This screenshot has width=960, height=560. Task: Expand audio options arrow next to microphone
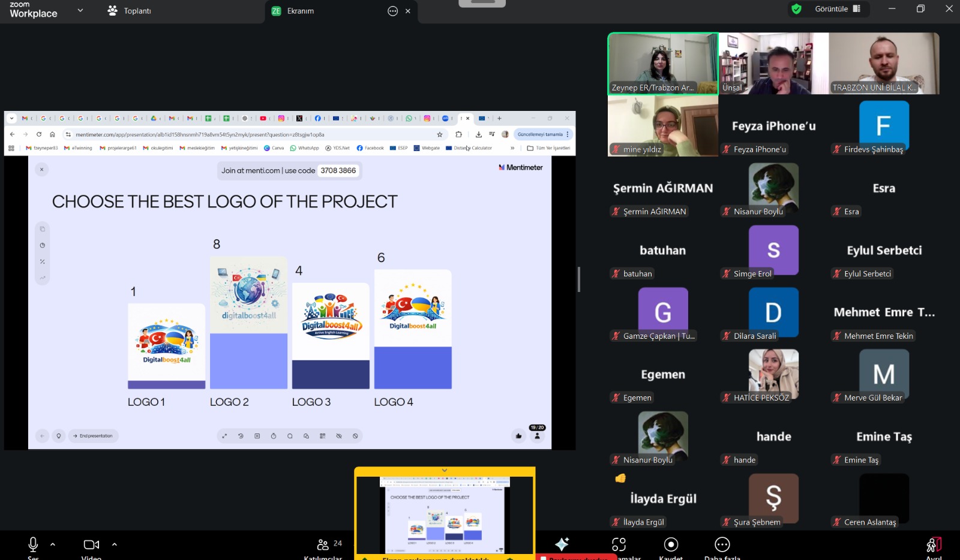point(53,544)
